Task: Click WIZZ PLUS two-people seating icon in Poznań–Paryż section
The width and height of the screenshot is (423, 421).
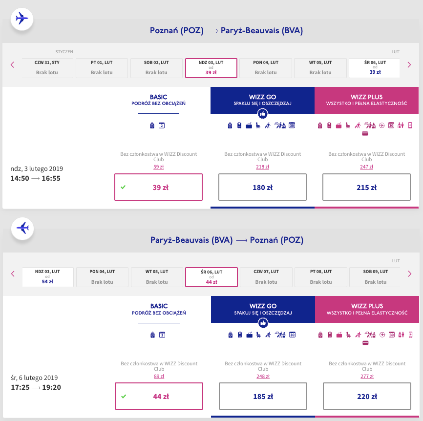Action: click(x=401, y=126)
